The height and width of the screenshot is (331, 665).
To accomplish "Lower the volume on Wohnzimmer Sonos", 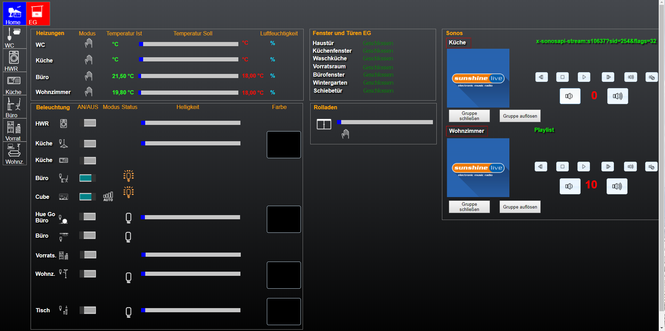I will pos(570,186).
